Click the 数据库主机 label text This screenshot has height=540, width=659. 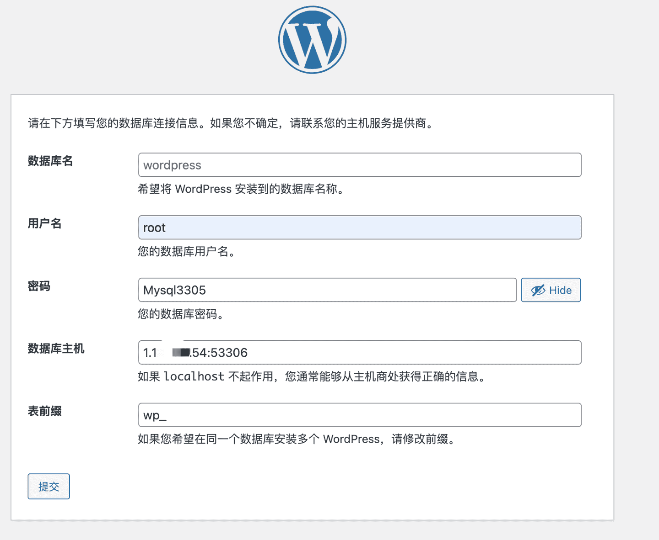56,349
